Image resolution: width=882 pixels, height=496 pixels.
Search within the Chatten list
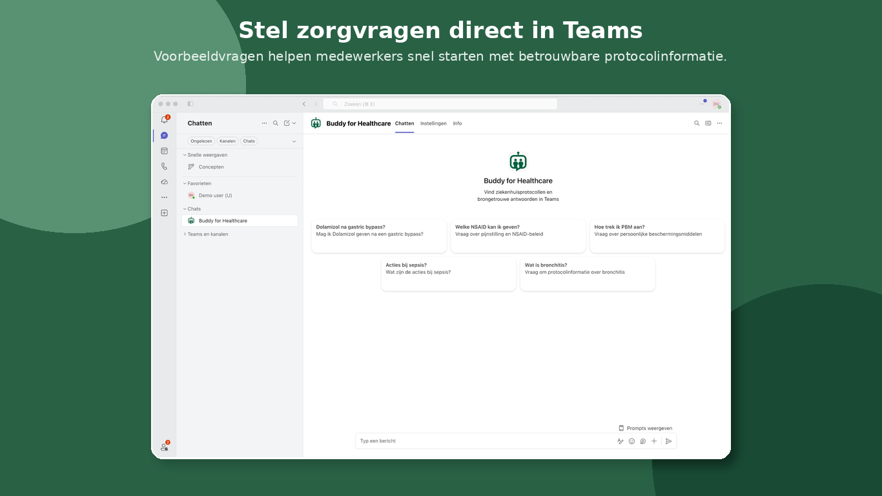pos(276,123)
